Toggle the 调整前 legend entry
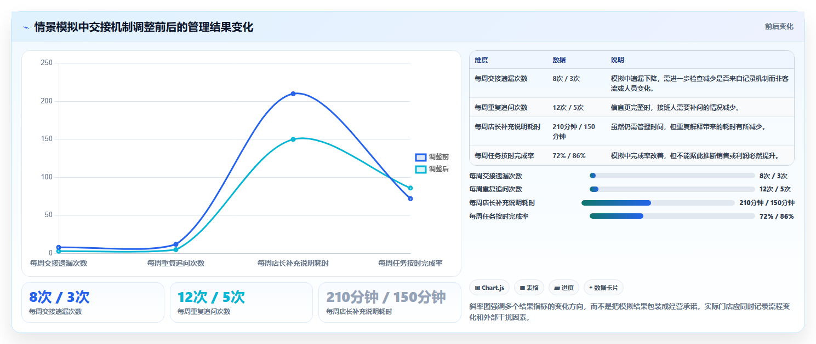Image resolution: width=816 pixels, height=344 pixels. pos(432,157)
